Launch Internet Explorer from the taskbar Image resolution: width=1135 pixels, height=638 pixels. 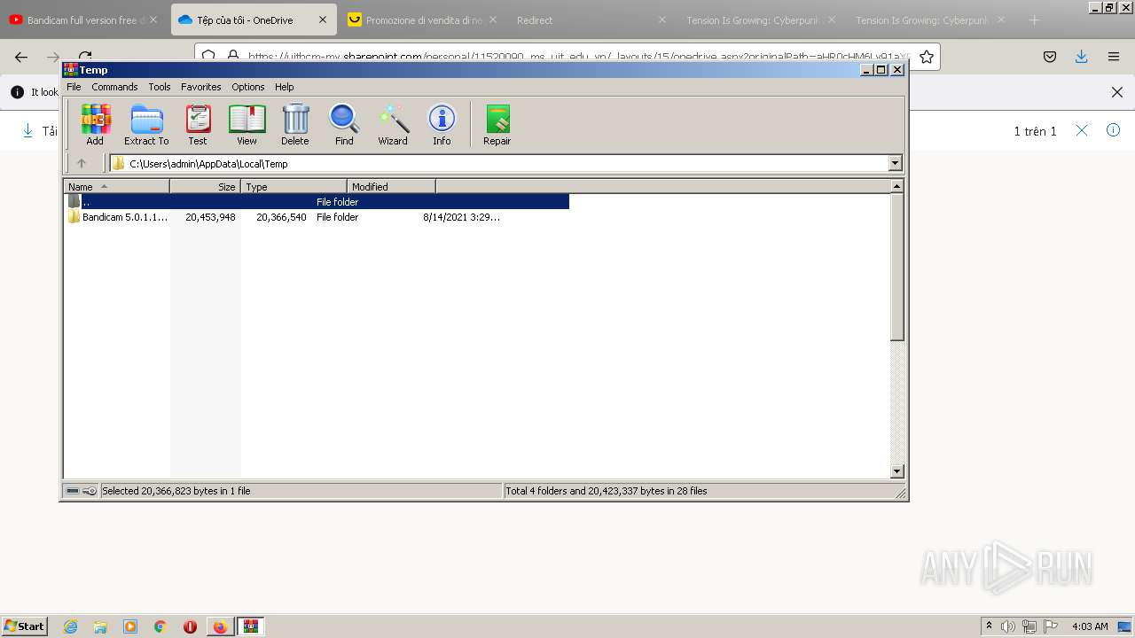[x=70, y=626]
